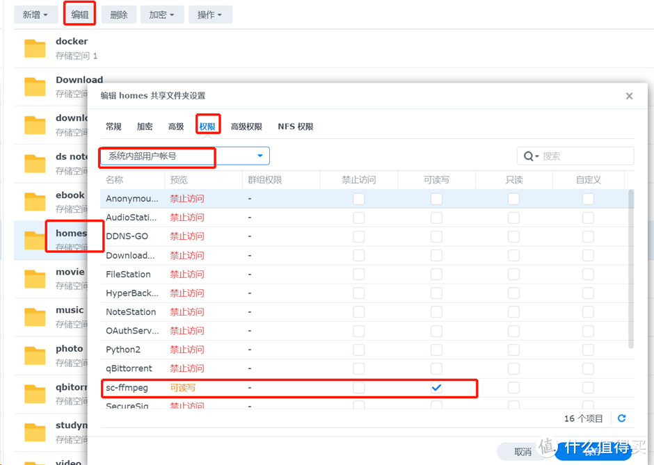This screenshot has height=465, width=654.
Task: Select the movie folder icon
Action: (35, 279)
